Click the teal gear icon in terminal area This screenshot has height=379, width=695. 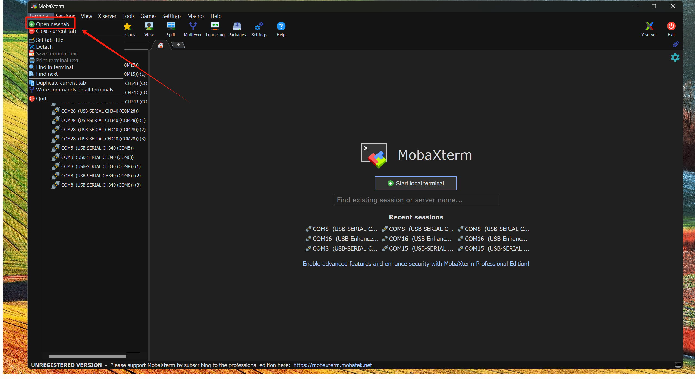675,57
